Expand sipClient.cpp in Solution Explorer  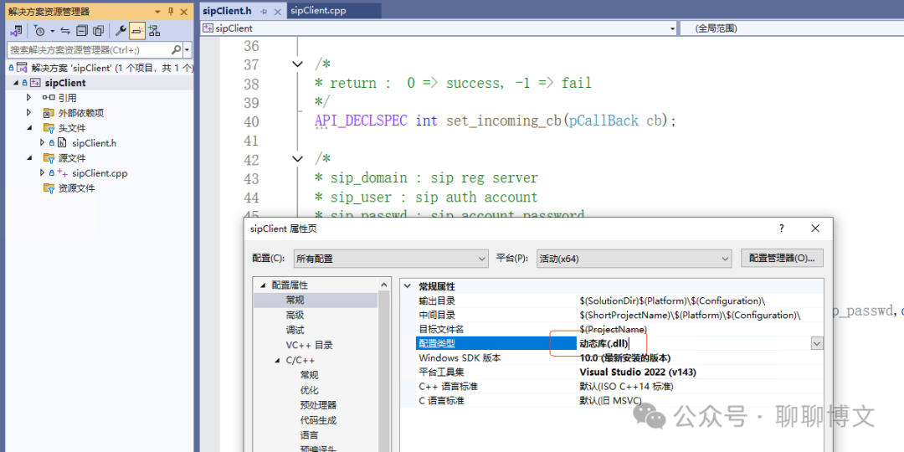pos(42,172)
